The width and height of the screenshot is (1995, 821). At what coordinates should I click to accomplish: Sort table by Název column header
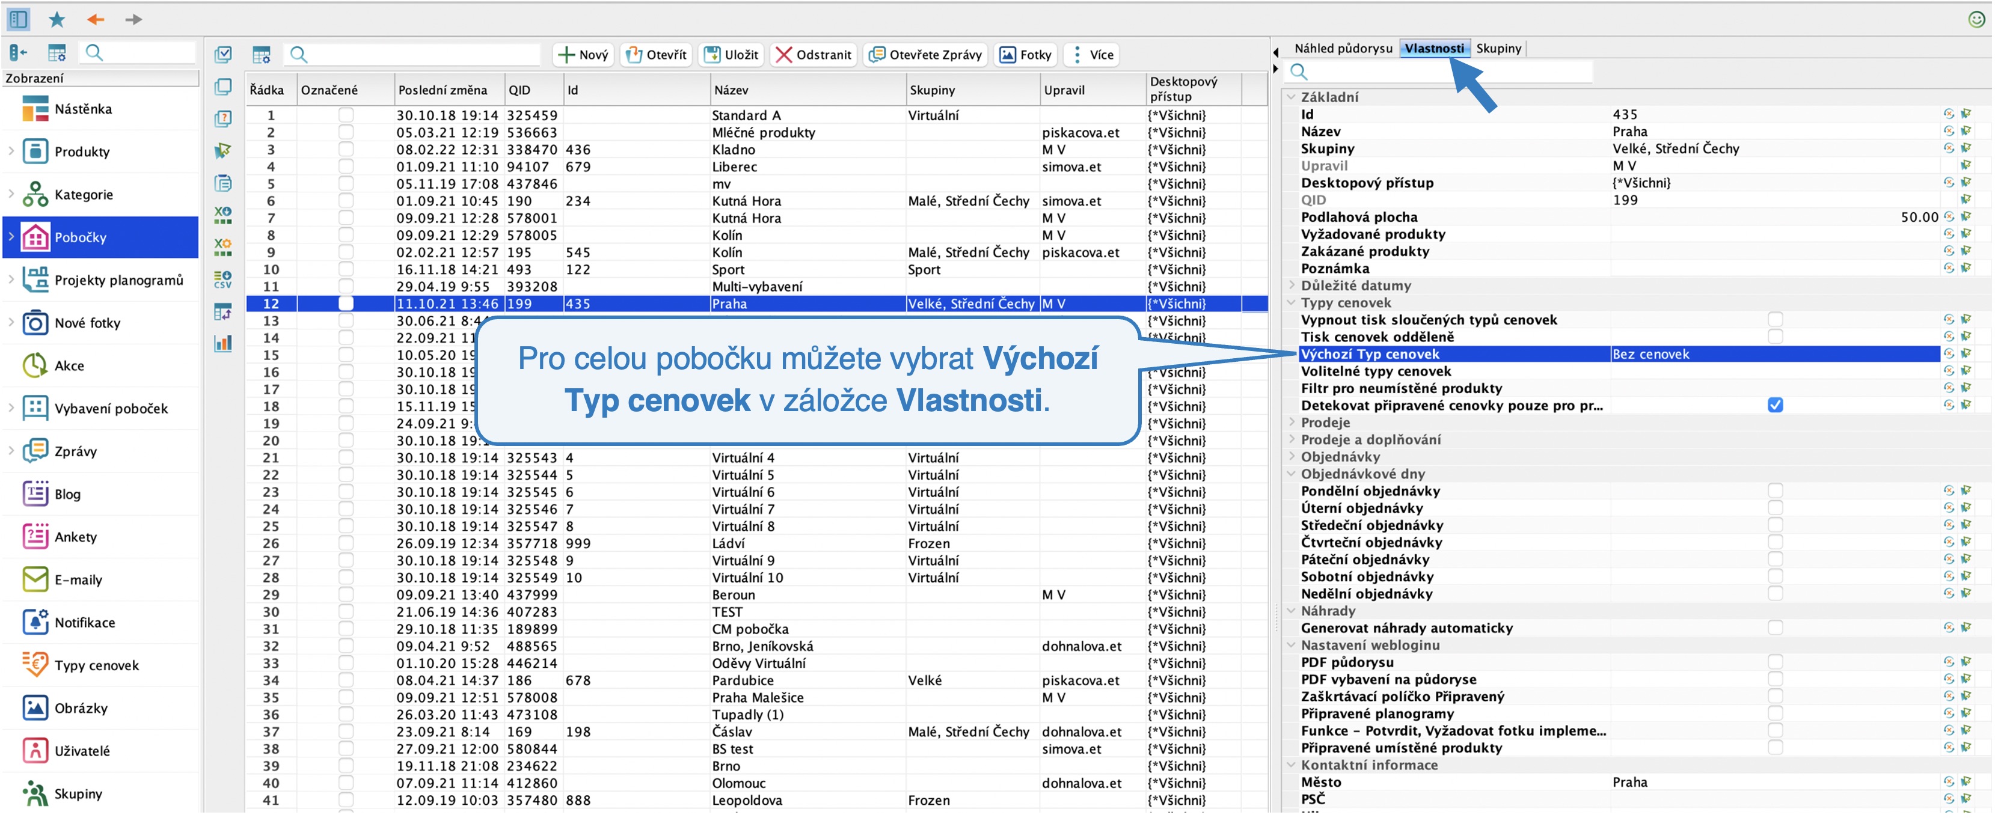(807, 90)
